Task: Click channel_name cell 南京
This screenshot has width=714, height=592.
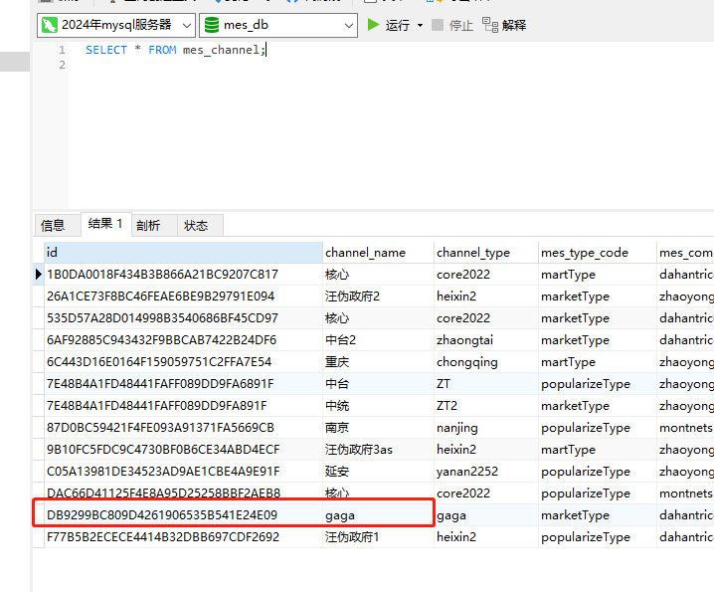Action: pyautogui.click(x=379, y=428)
